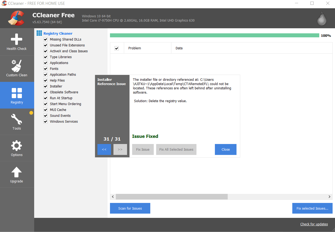335x232 pixels.
Task: Click the horizontal scrollbar thumb
Action: [172, 197]
